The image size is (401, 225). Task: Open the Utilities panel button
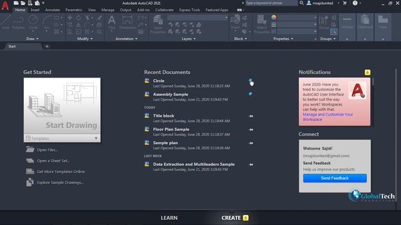coord(347,27)
